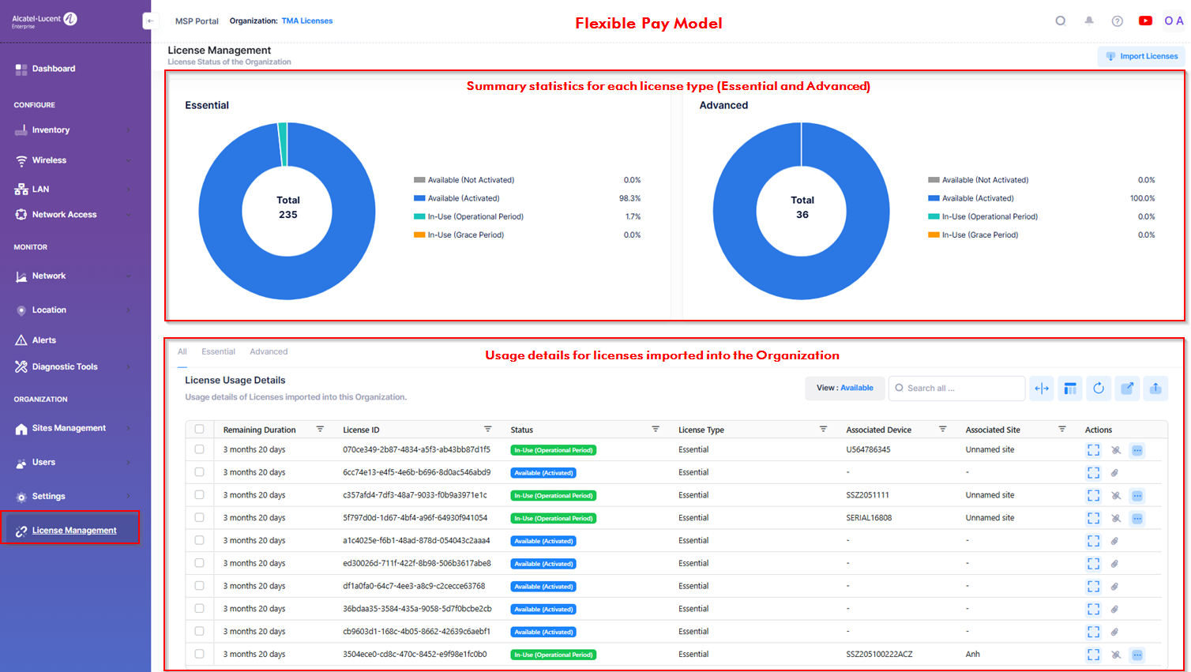Click the fit-columns width arrows icon
The width and height of the screenshot is (1191, 672).
click(1042, 388)
